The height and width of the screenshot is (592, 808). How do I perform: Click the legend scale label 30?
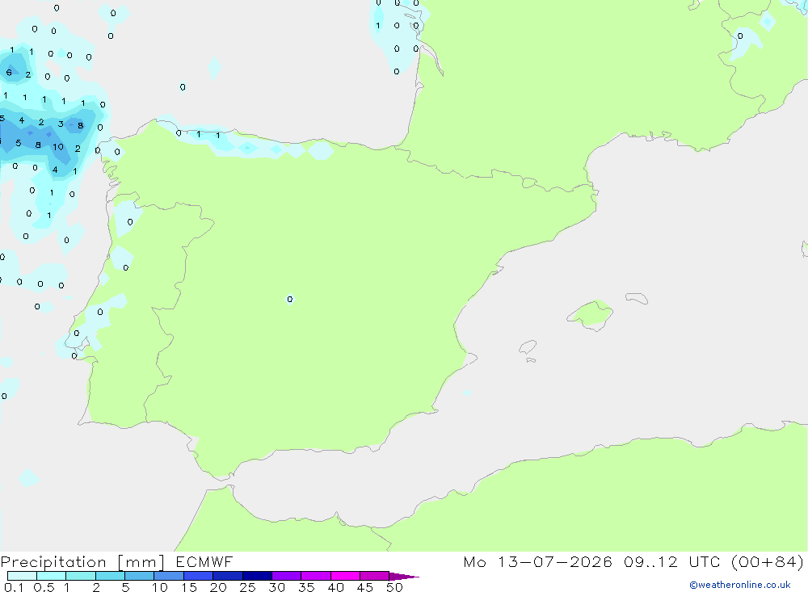coord(277,587)
